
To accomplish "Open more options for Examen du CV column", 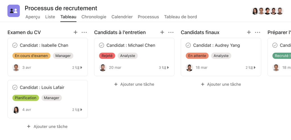I will pos(84,32).
